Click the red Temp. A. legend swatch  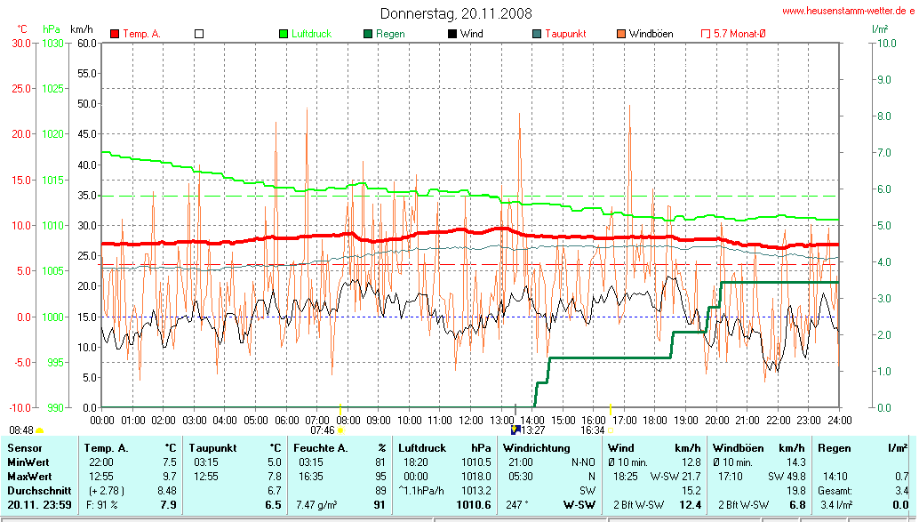115,34
